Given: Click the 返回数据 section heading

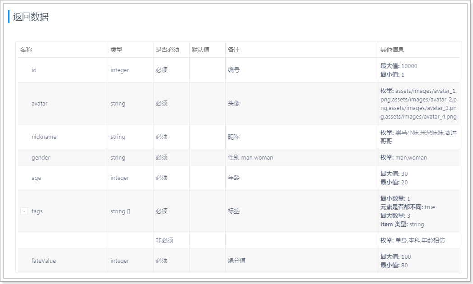Looking at the screenshot, I should tap(31, 17).
